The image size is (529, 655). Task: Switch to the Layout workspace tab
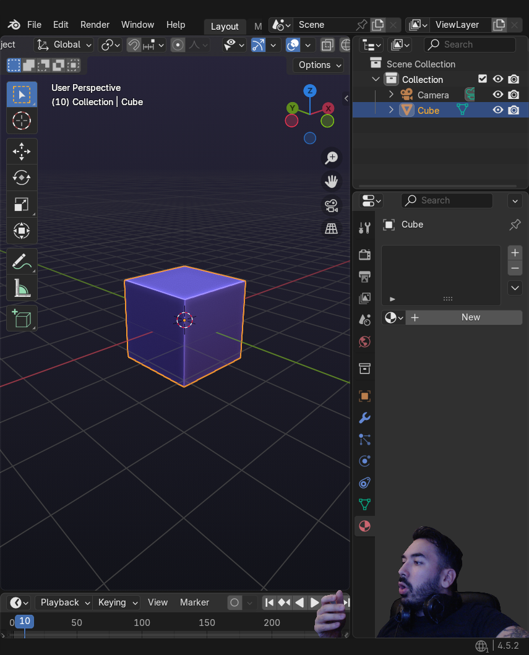(225, 26)
